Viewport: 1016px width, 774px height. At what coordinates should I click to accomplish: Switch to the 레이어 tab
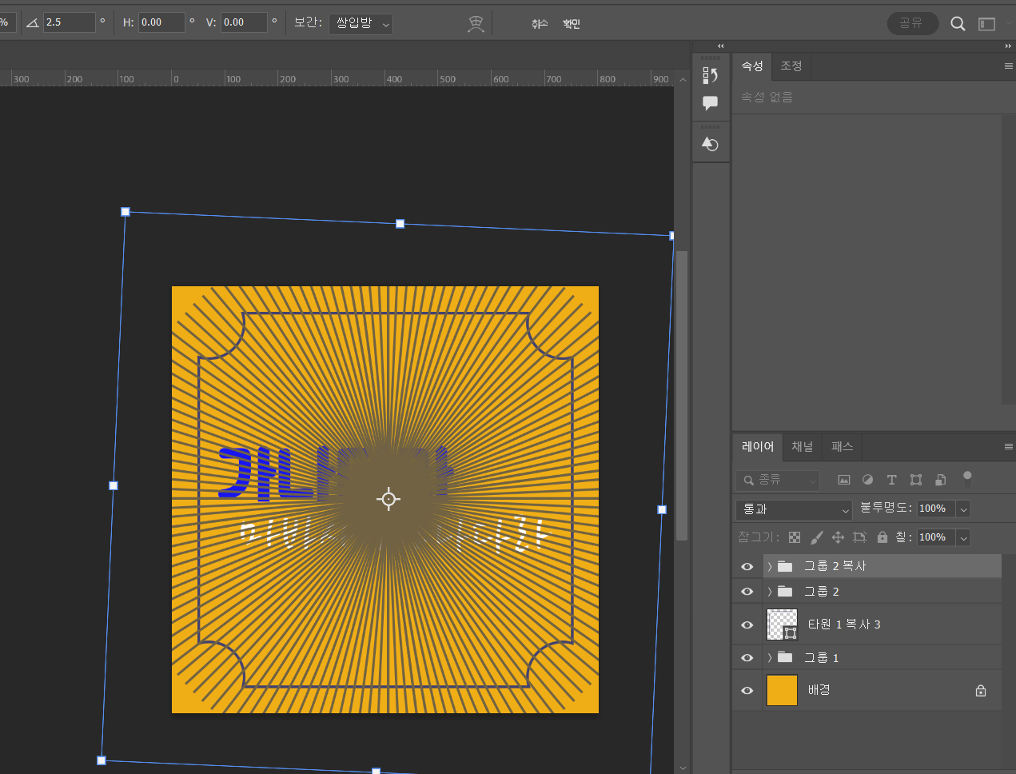coord(758,447)
